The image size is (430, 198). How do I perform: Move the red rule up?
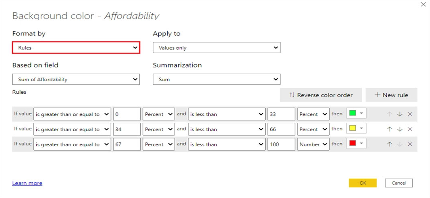(x=390, y=144)
